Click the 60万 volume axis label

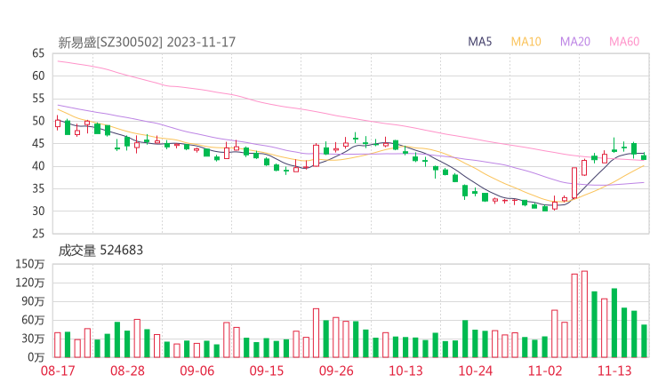pyautogui.click(x=33, y=320)
